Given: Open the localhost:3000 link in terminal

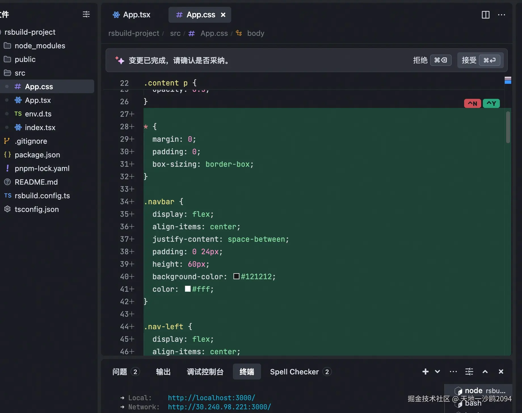Looking at the screenshot, I should (x=211, y=398).
